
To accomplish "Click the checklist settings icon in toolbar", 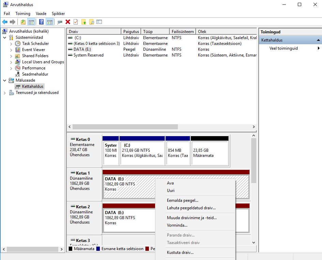I will 99,22.
